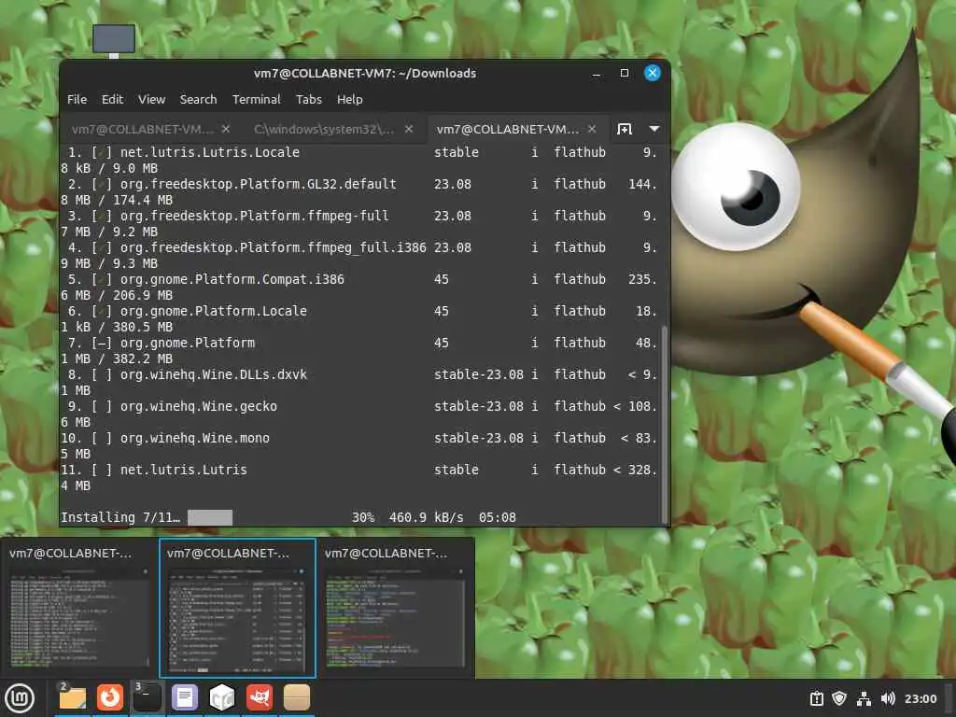The height and width of the screenshot is (717, 956).
Task: Maximize the terminal window
Action: pyautogui.click(x=625, y=73)
